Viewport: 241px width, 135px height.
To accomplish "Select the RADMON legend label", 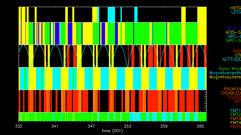I will point(232,89).
